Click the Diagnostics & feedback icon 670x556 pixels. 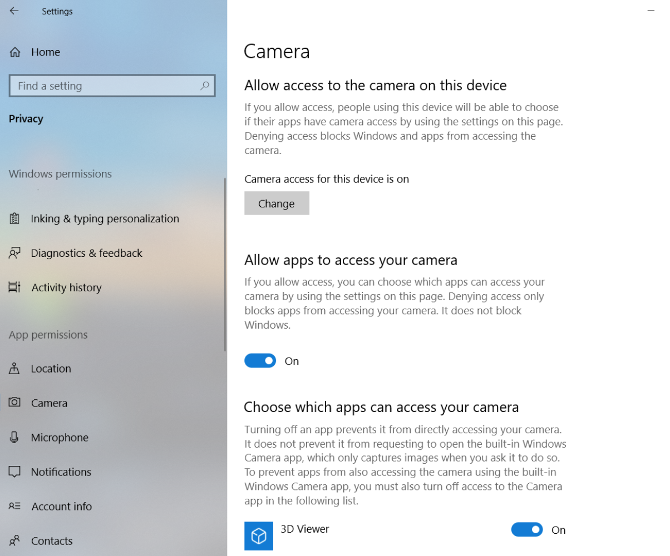coord(15,253)
